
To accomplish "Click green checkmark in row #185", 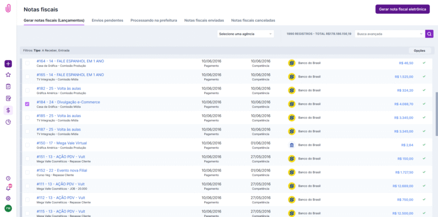I will (424, 118).
